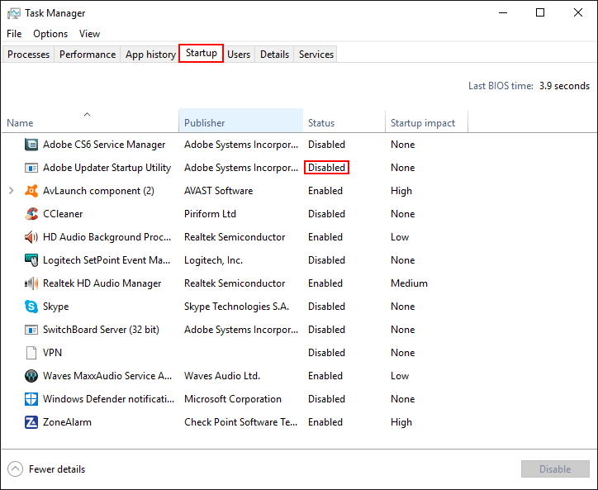598x490 pixels.
Task: Click the Realtek HD Audio Manager icon
Action: pos(31,283)
